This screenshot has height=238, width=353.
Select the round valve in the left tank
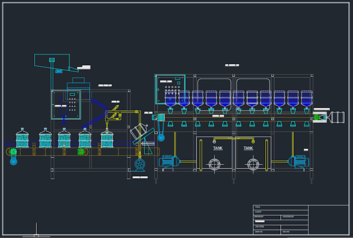click(214, 164)
